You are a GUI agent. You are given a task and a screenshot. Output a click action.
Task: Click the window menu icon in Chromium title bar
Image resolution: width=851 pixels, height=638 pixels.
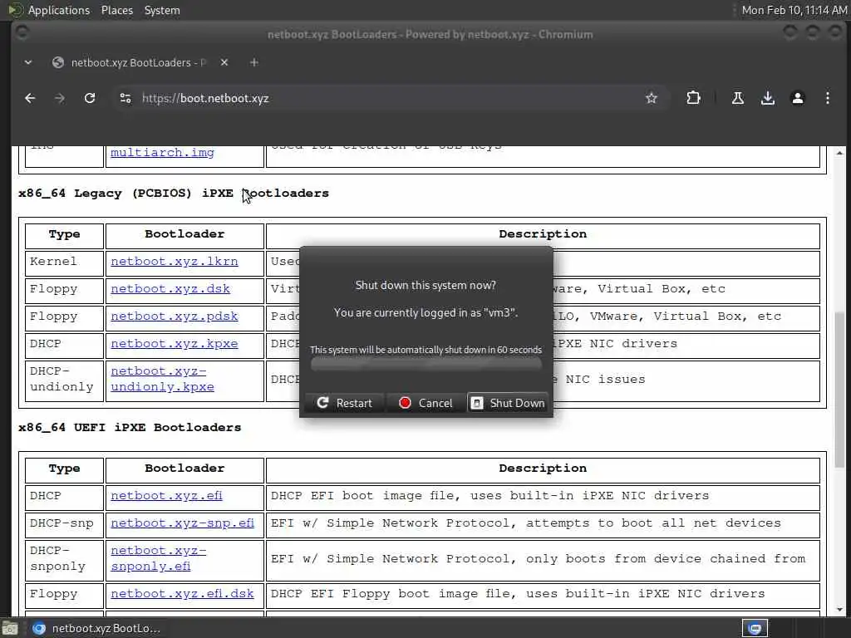pyautogui.click(x=22, y=33)
